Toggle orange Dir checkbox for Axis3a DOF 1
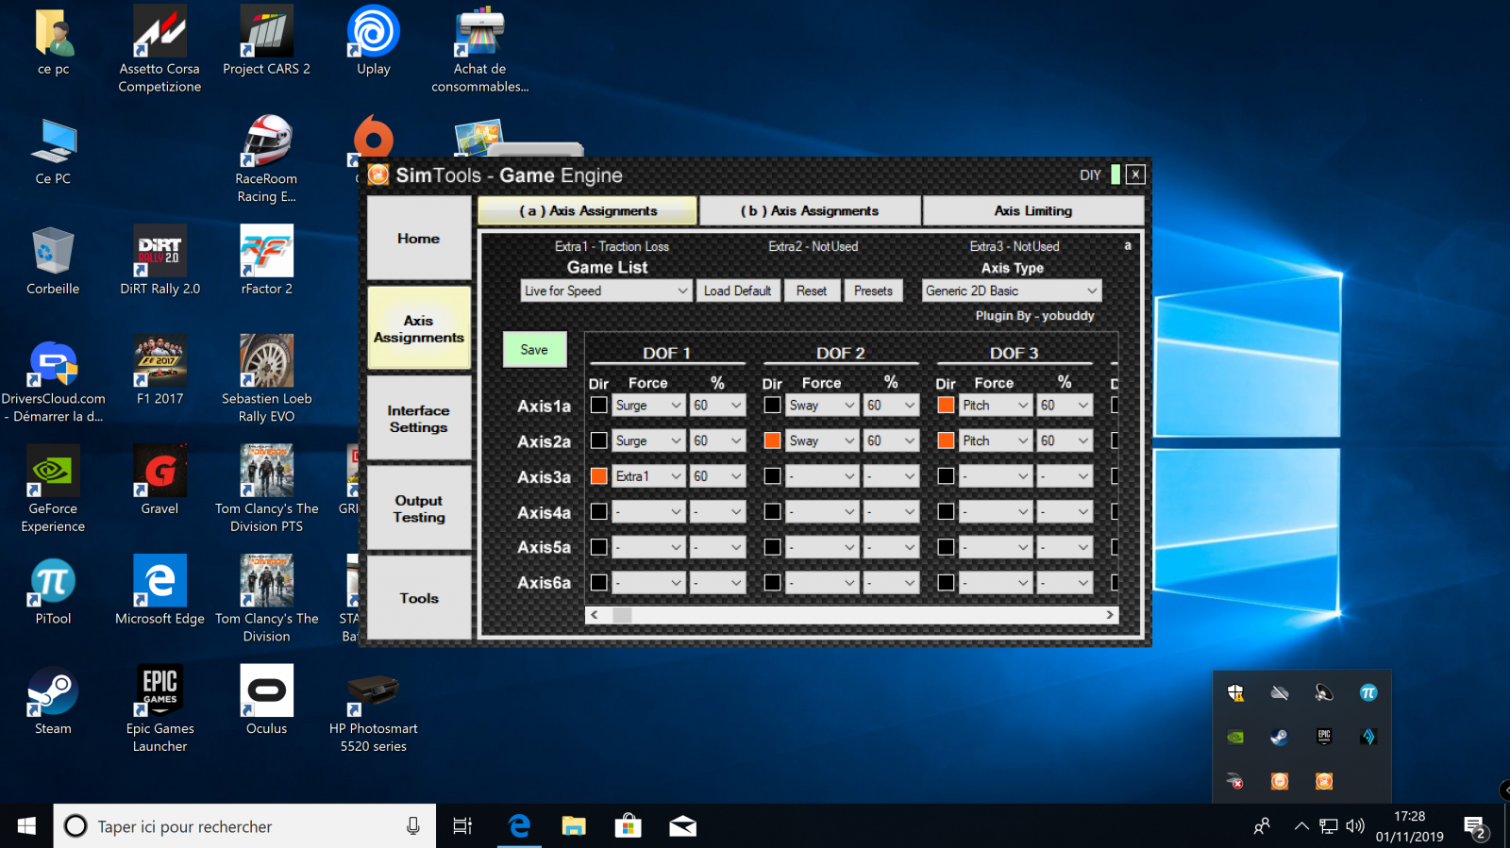Image resolution: width=1510 pixels, height=848 pixels. (x=598, y=476)
